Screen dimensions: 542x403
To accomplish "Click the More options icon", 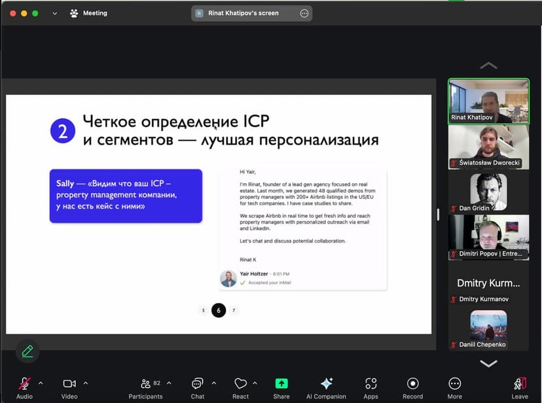I will pos(454,387).
